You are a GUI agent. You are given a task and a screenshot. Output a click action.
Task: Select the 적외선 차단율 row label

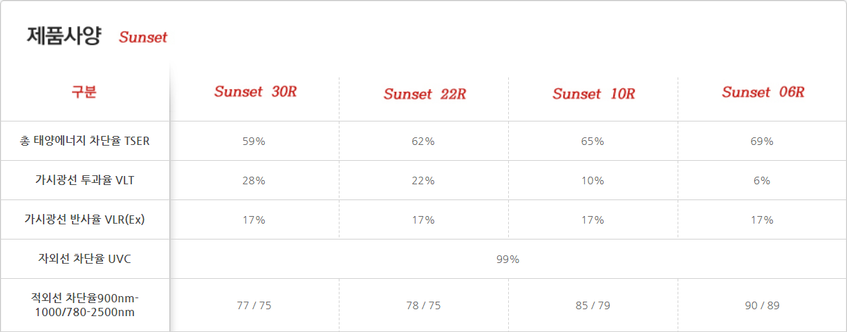click(84, 305)
